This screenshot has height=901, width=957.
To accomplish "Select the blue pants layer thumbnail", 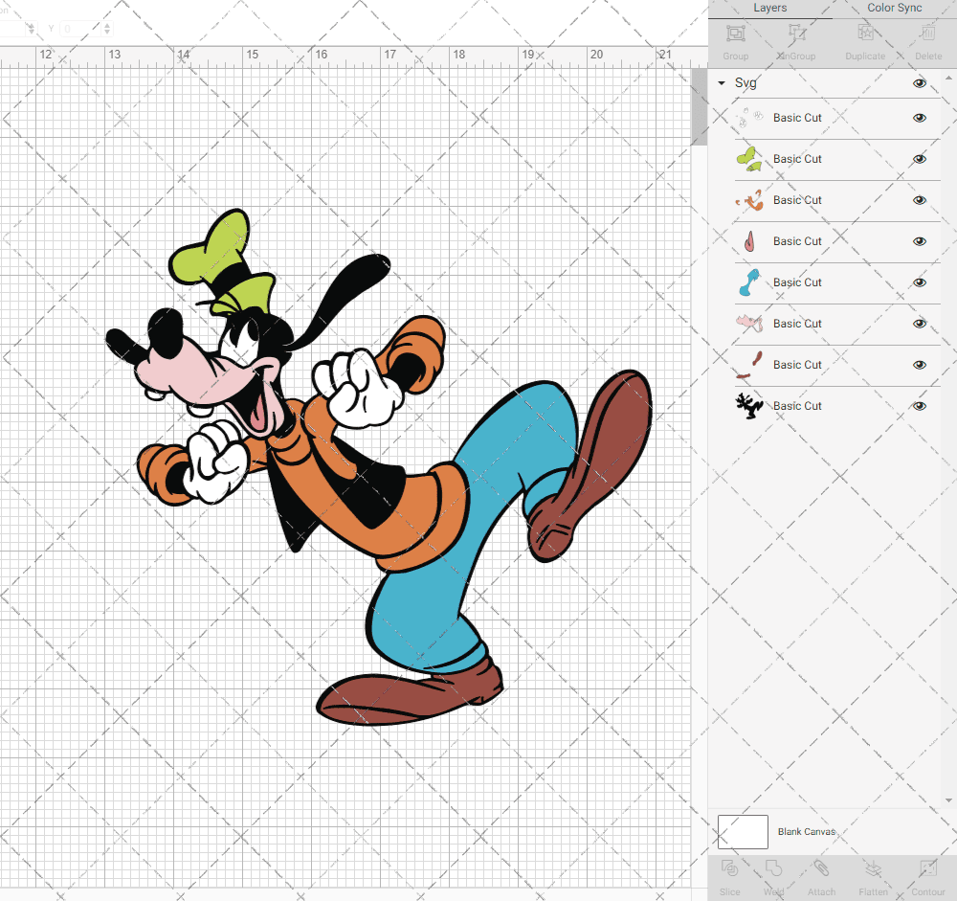I will (x=749, y=282).
